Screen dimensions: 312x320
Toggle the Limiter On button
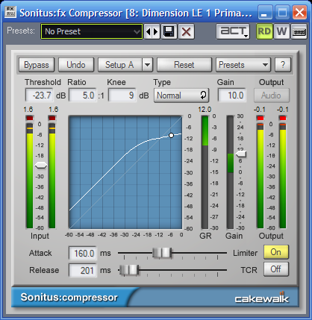tap(276, 252)
